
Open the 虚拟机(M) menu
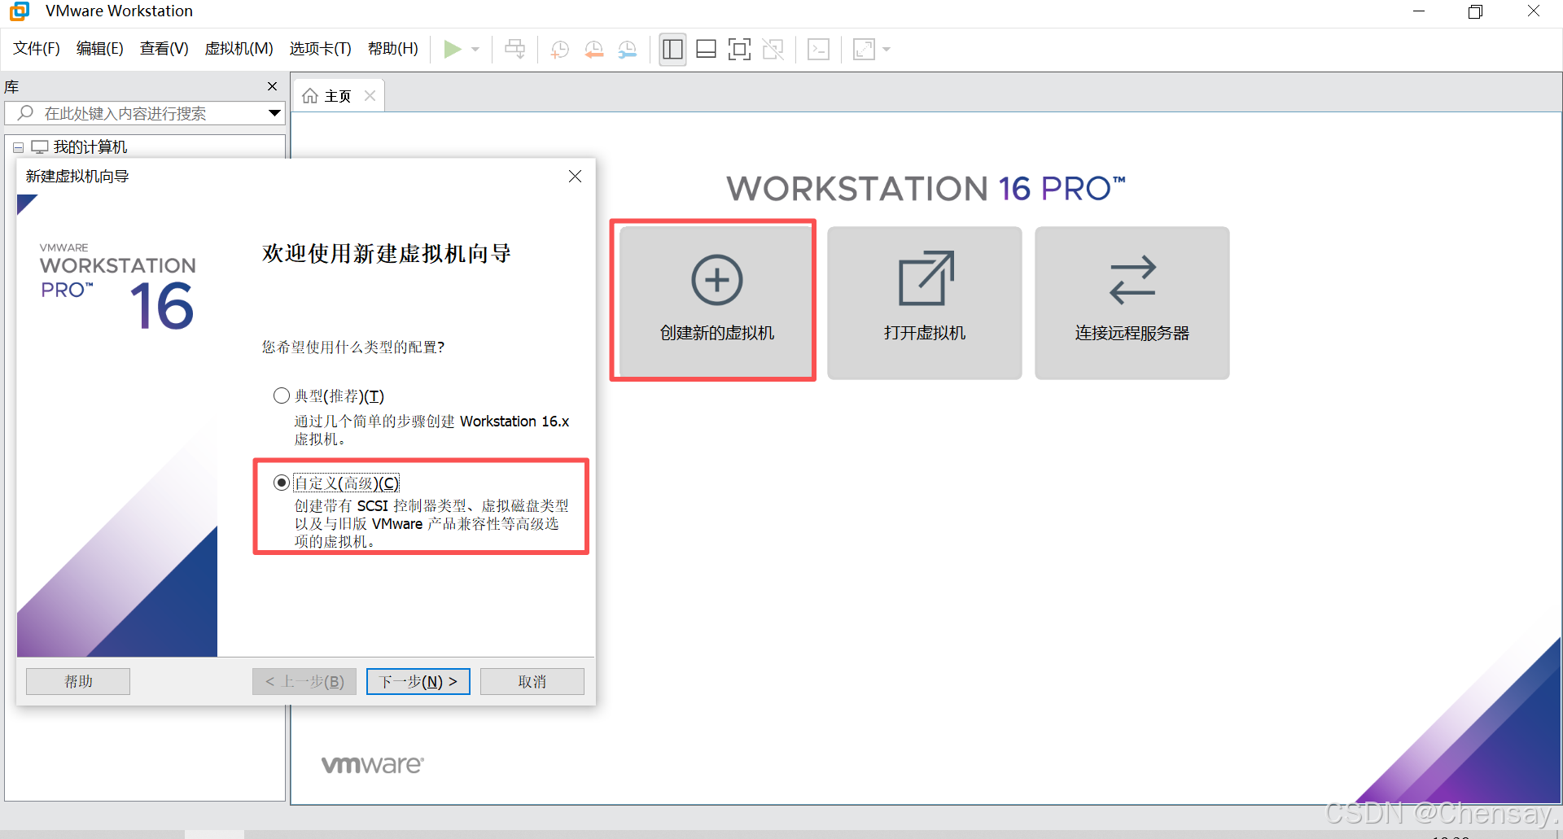pyautogui.click(x=239, y=48)
